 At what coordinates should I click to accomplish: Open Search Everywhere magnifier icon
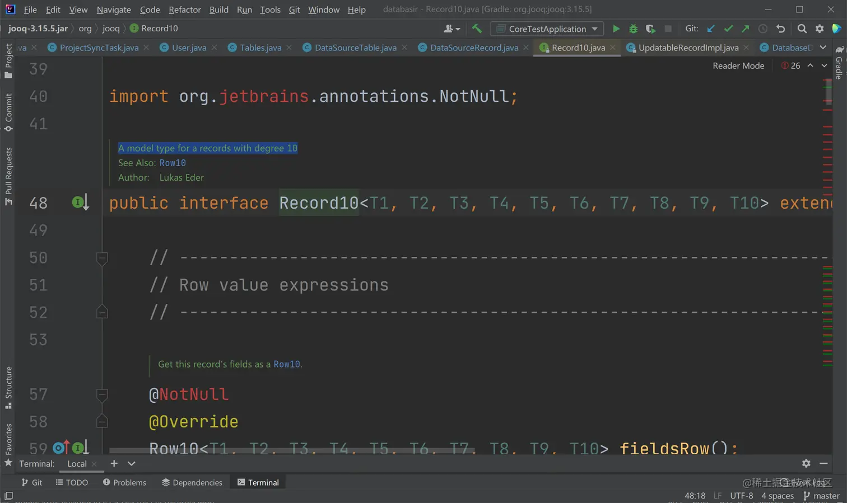tap(802, 29)
